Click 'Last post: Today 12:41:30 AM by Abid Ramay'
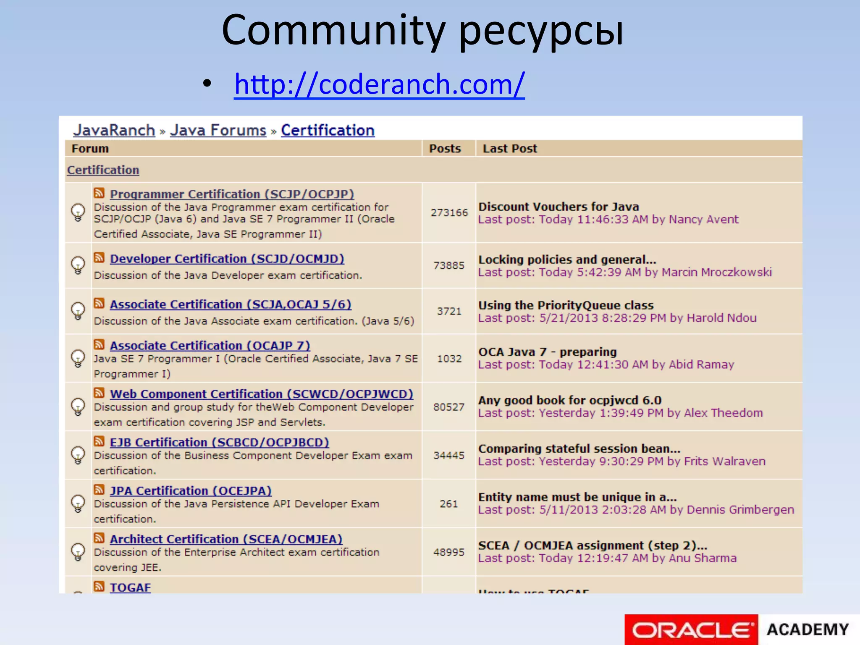860x645 pixels. 606,364
